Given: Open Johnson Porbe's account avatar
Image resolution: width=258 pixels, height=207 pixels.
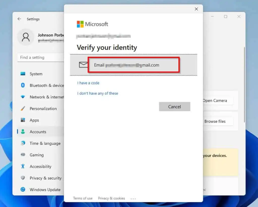Looking at the screenshot, I should pos(25,37).
